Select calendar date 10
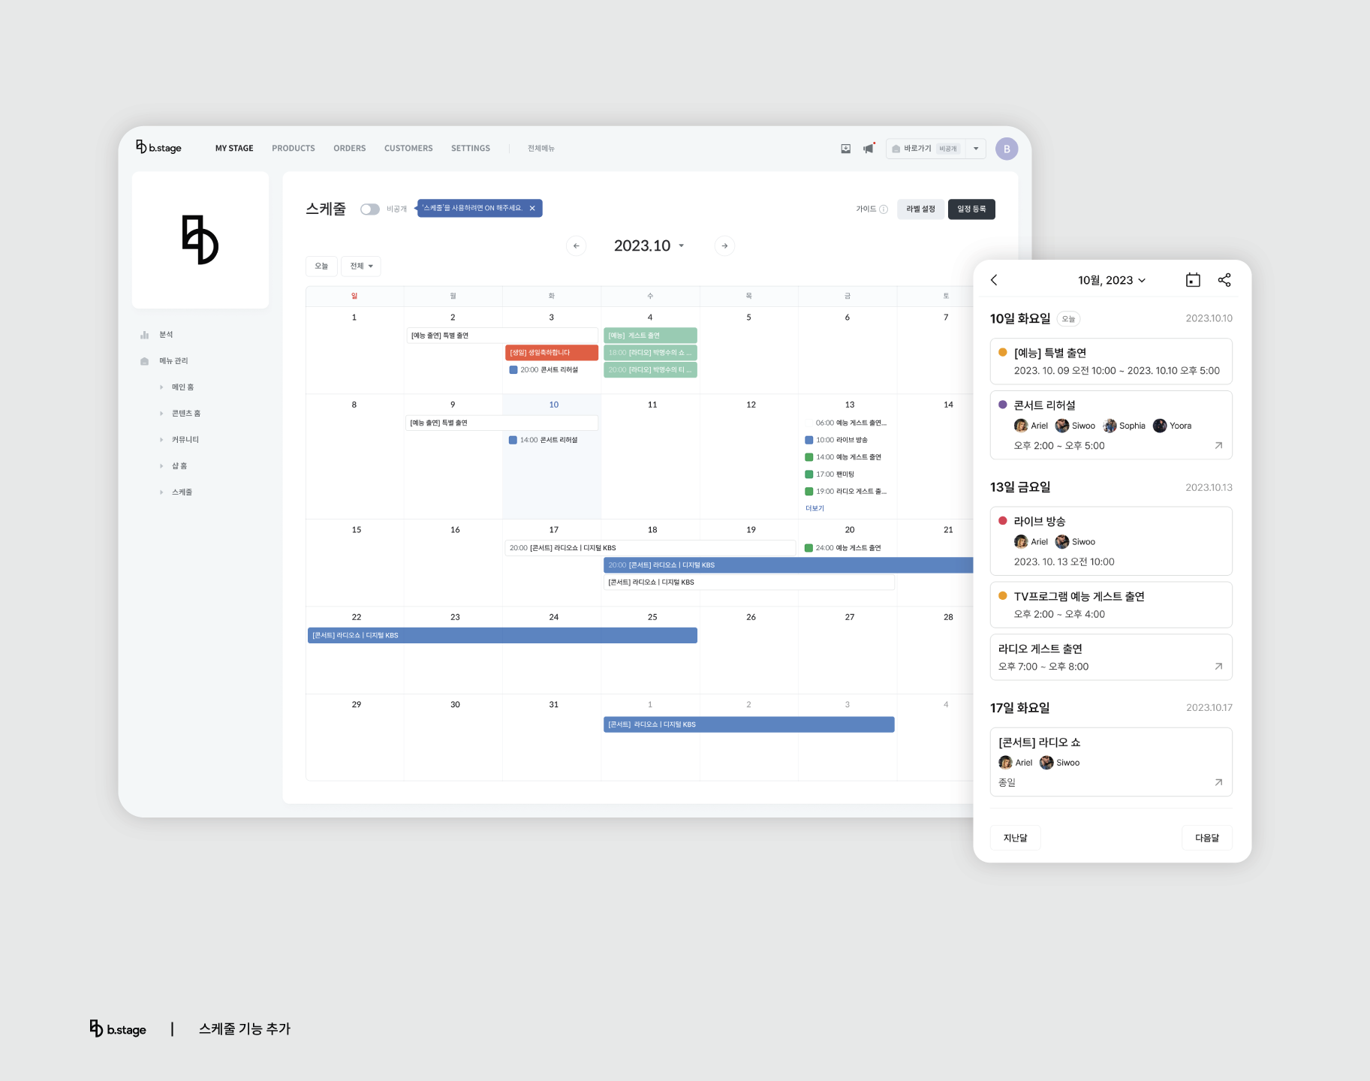The height and width of the screenshot is (1081, 1370). [553, 405]
